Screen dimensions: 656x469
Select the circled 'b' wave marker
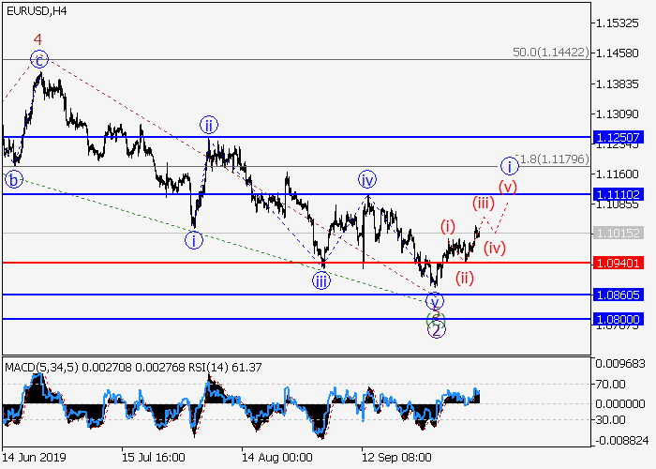click(x=13, y=179)
